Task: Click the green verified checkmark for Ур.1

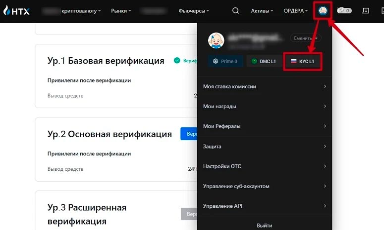Action: tap(177, 61)
